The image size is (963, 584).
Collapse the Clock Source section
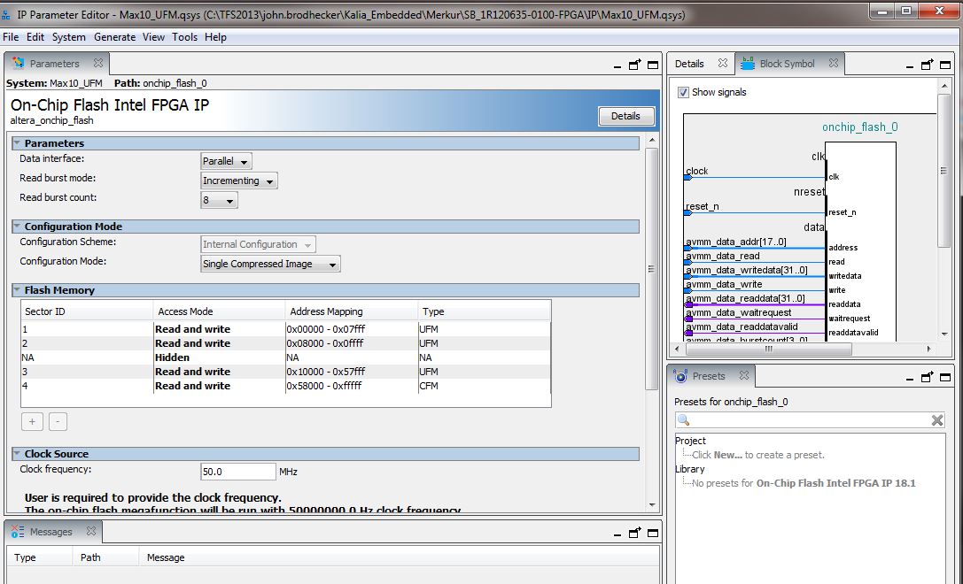pyautogui.click(x=17, y=454)
